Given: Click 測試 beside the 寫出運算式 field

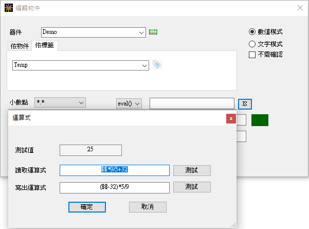Looking at the screenshot, I should [x=191, y=187].
